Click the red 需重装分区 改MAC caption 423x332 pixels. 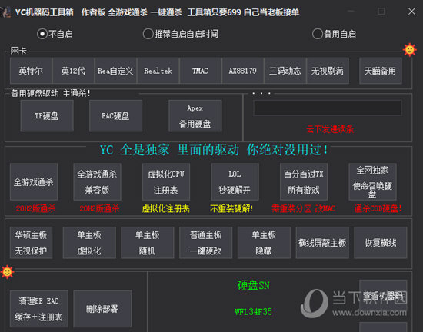click(304, 208)
